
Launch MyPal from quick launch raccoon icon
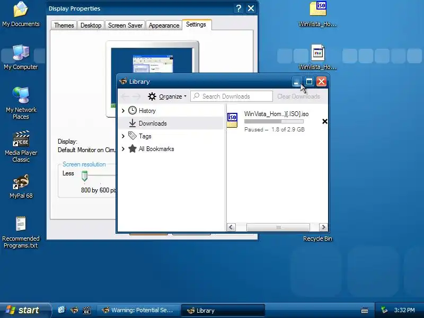click(74, 310)
